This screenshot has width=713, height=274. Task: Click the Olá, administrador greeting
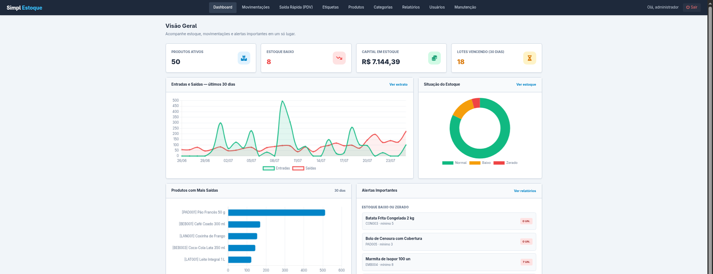(x=663, y=7)
